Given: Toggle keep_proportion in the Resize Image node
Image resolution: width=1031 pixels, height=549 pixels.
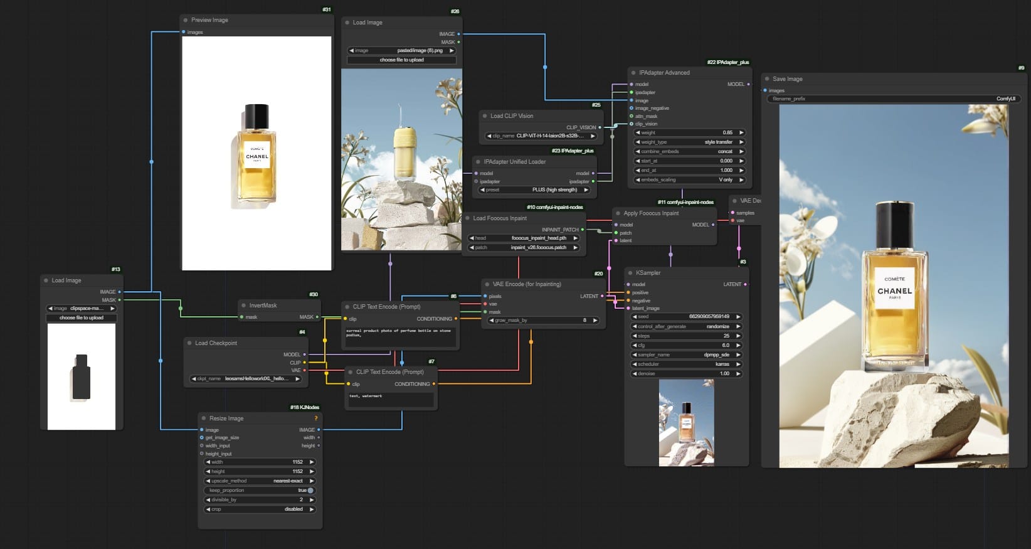Looking at the screenshot, I should [x=260, y=491].
